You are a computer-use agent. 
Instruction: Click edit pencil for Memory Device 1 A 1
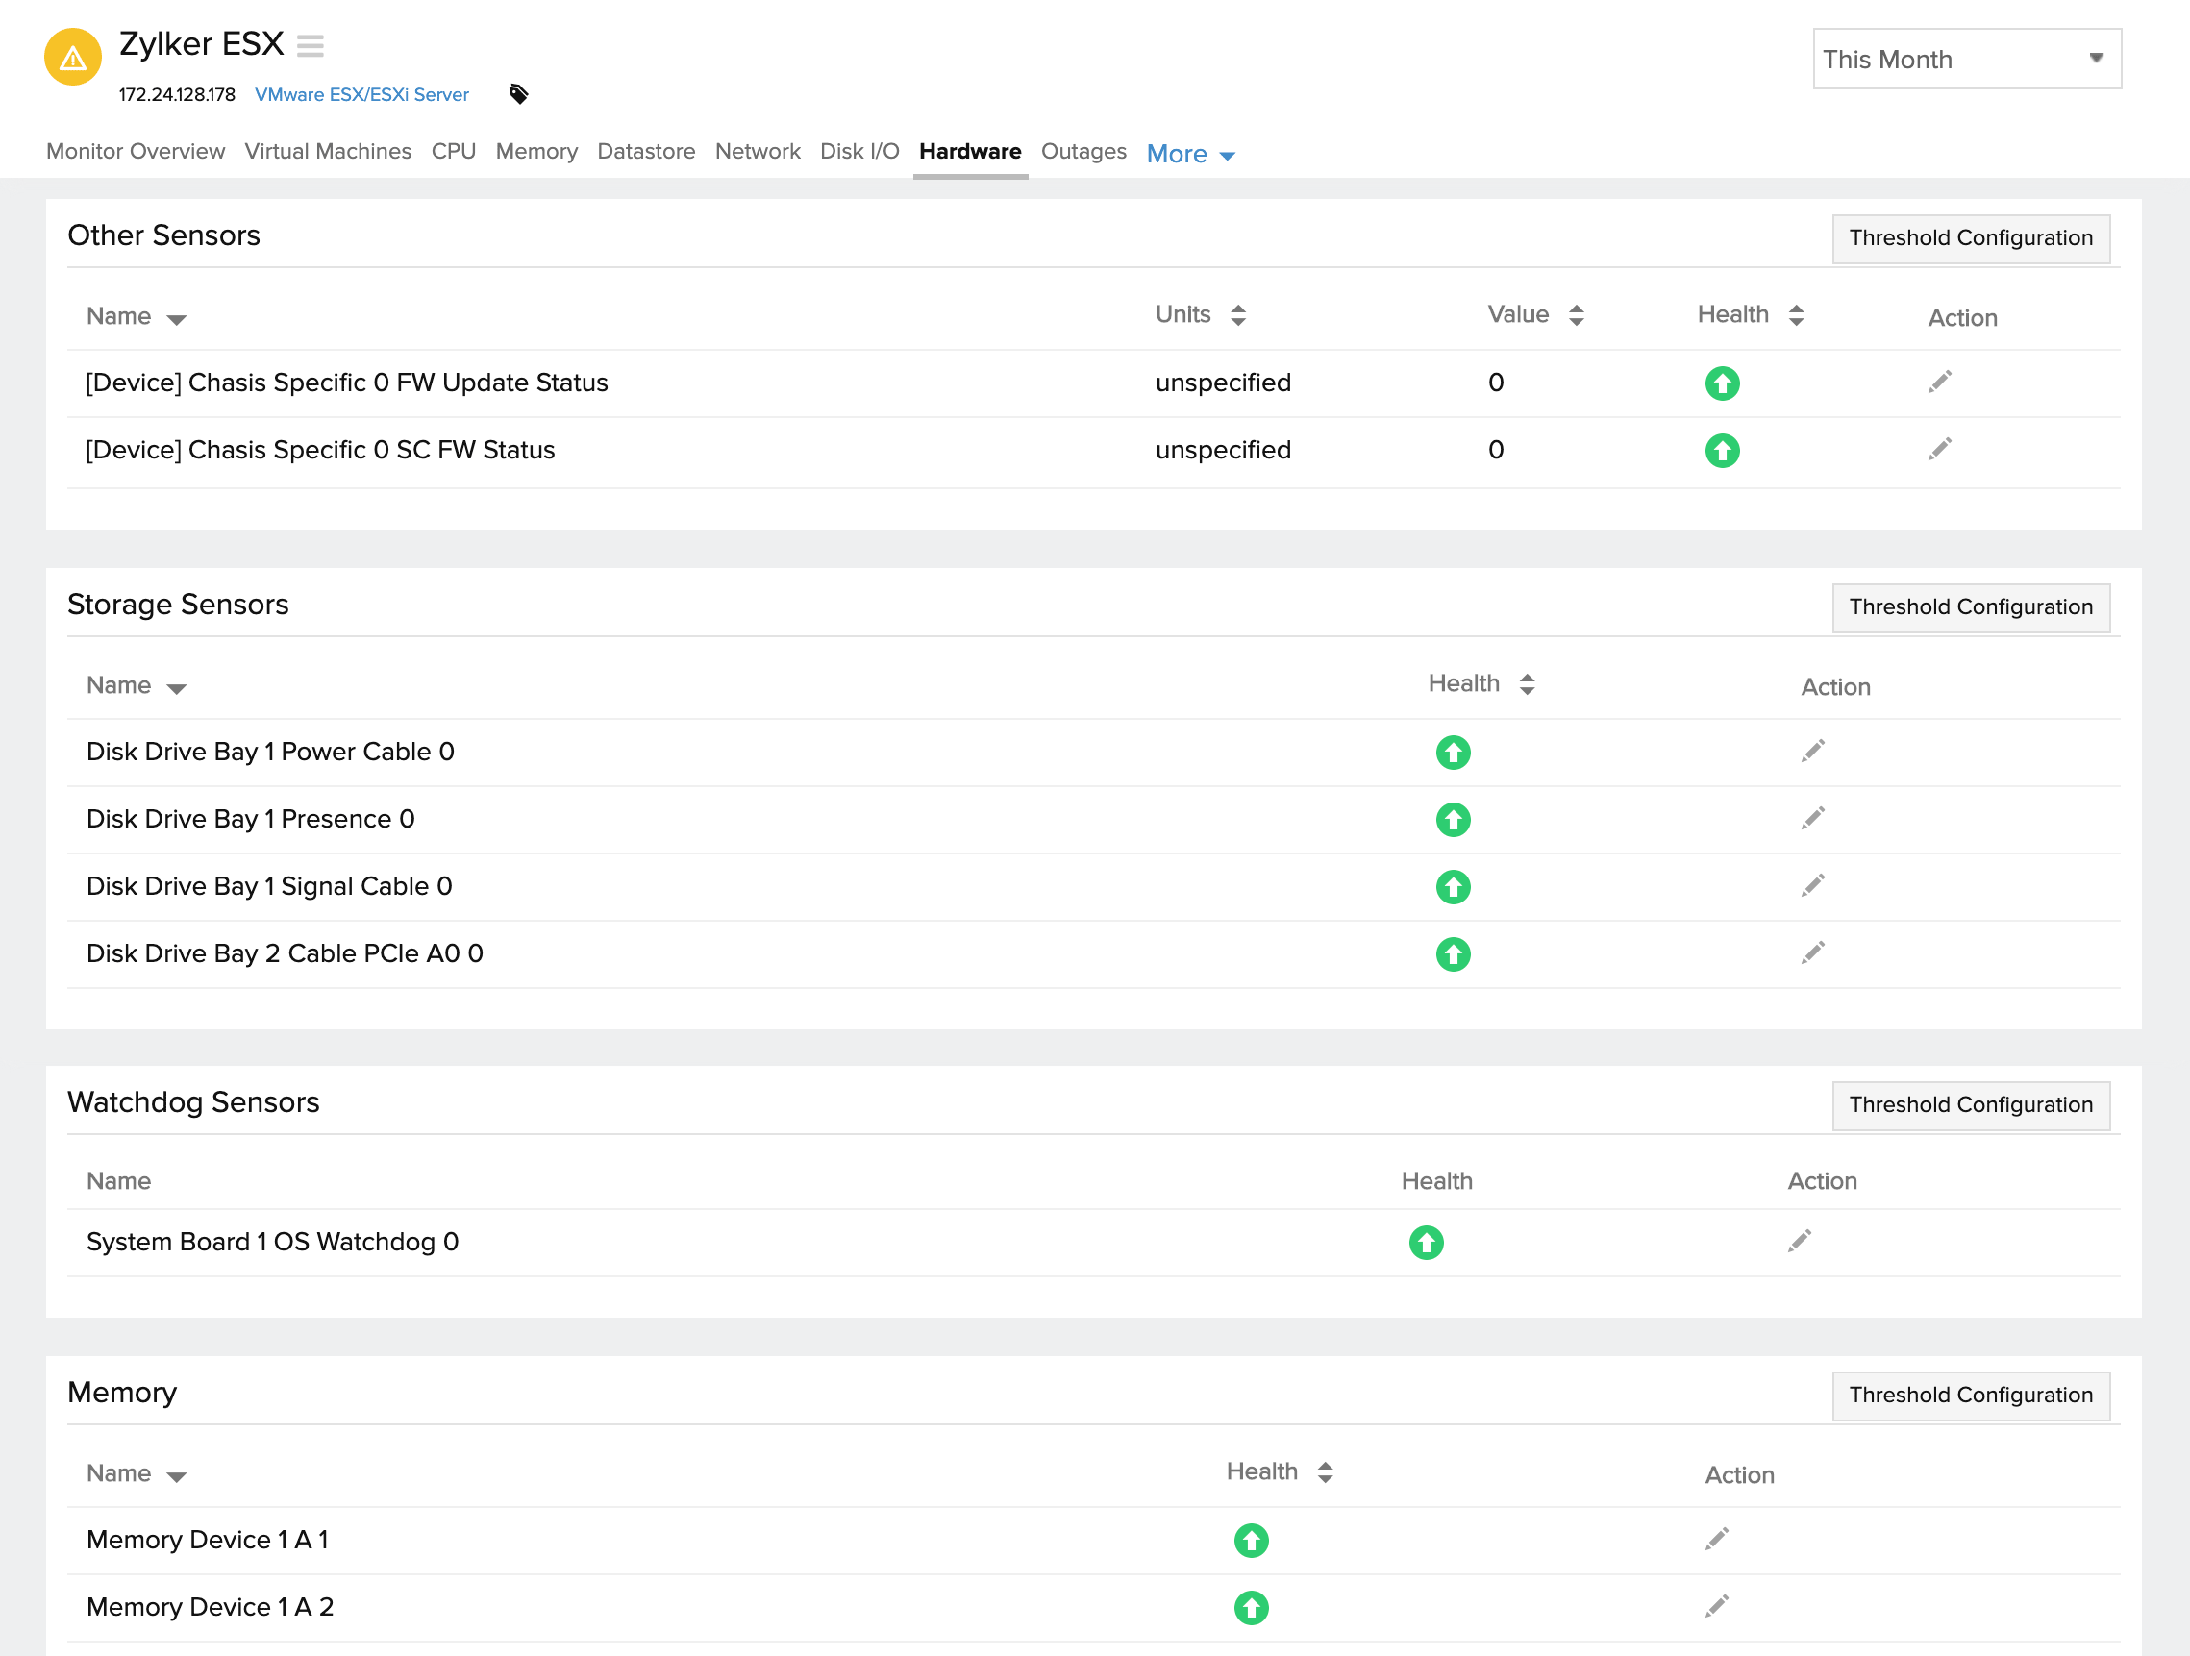pyautogui.click(x=1716, y=1539)
